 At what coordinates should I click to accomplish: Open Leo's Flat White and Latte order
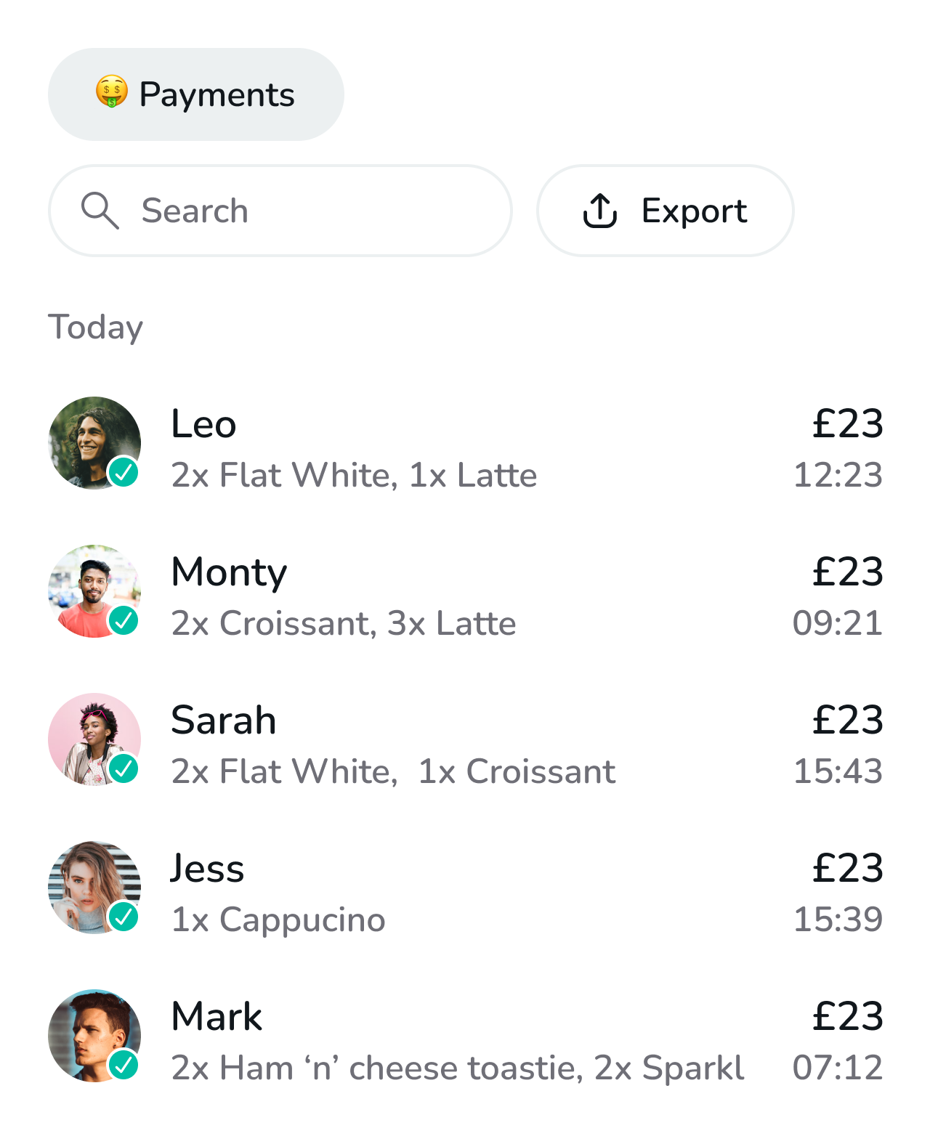click(x=354, y=476)
